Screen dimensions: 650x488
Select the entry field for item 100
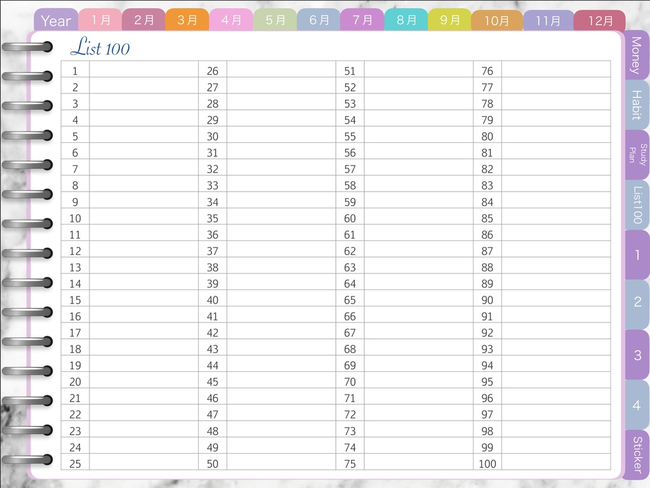click(556, 462)
